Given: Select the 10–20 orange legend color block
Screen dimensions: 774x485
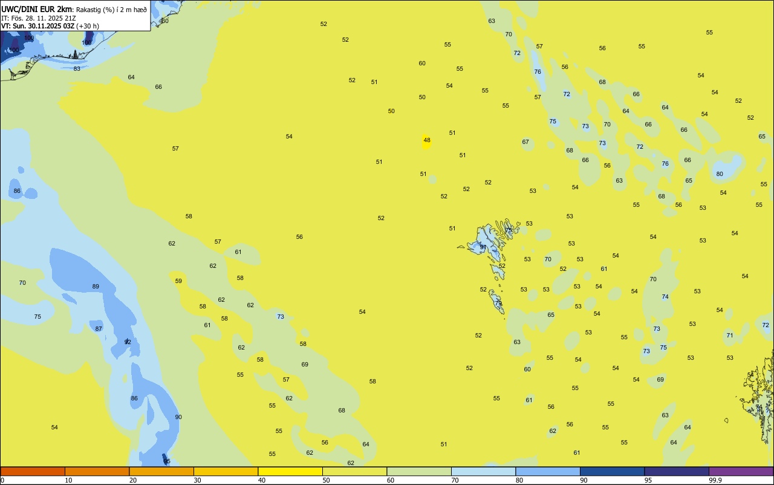Looking at the screenshot, I should [97, 471].
